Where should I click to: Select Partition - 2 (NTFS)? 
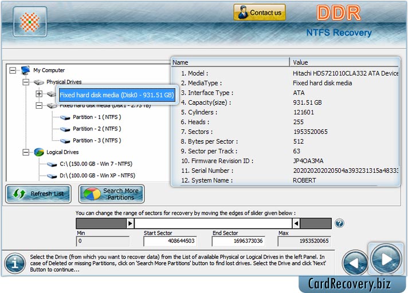pyautogui.click(x=97, y=129)
